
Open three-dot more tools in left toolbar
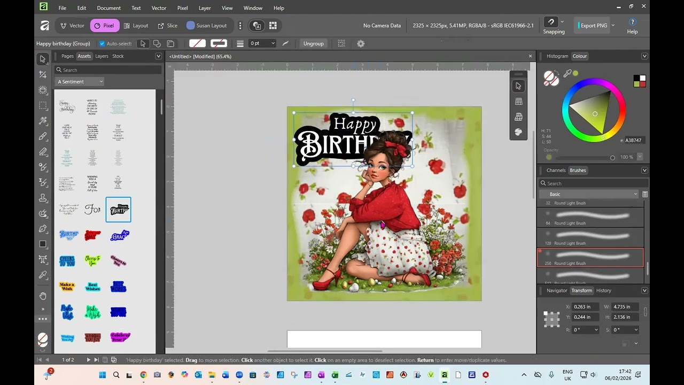coord(43,319)
